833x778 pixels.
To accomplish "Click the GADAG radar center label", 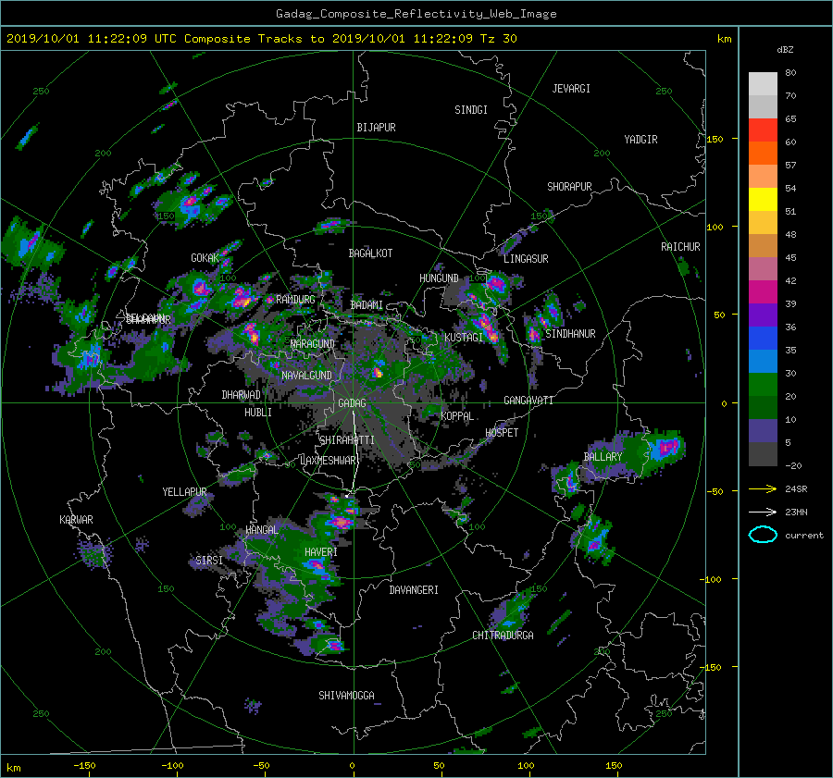I will coord(352,403).
